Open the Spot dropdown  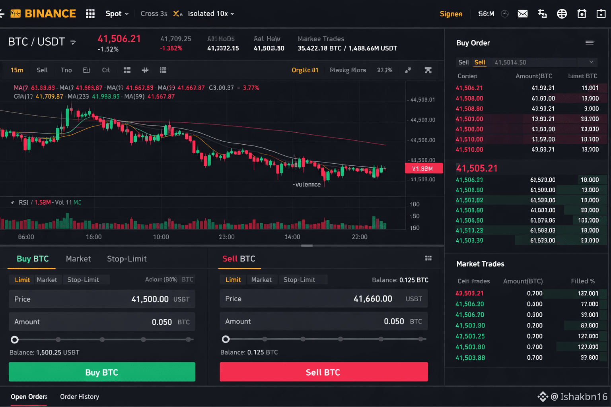117,14
